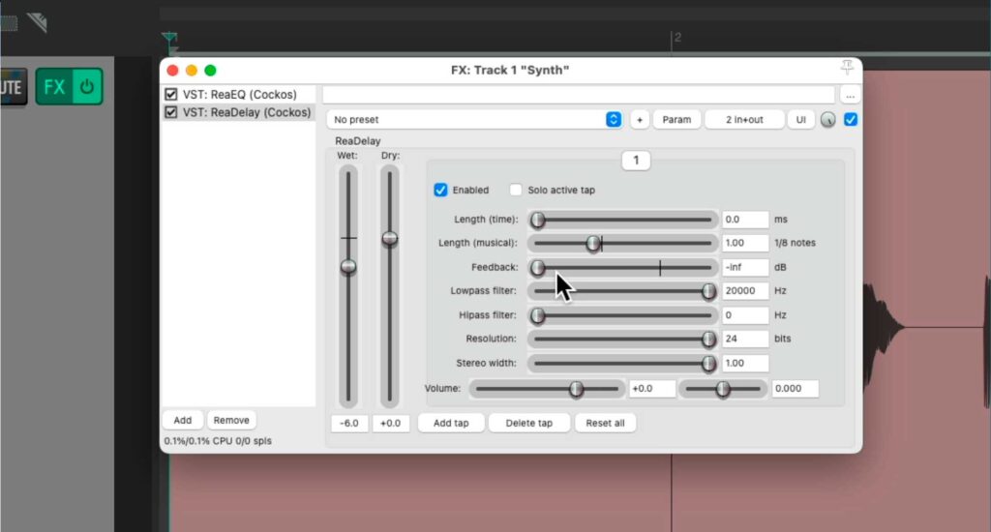
Task: Open the track FX button
Action: pos(54,86)
